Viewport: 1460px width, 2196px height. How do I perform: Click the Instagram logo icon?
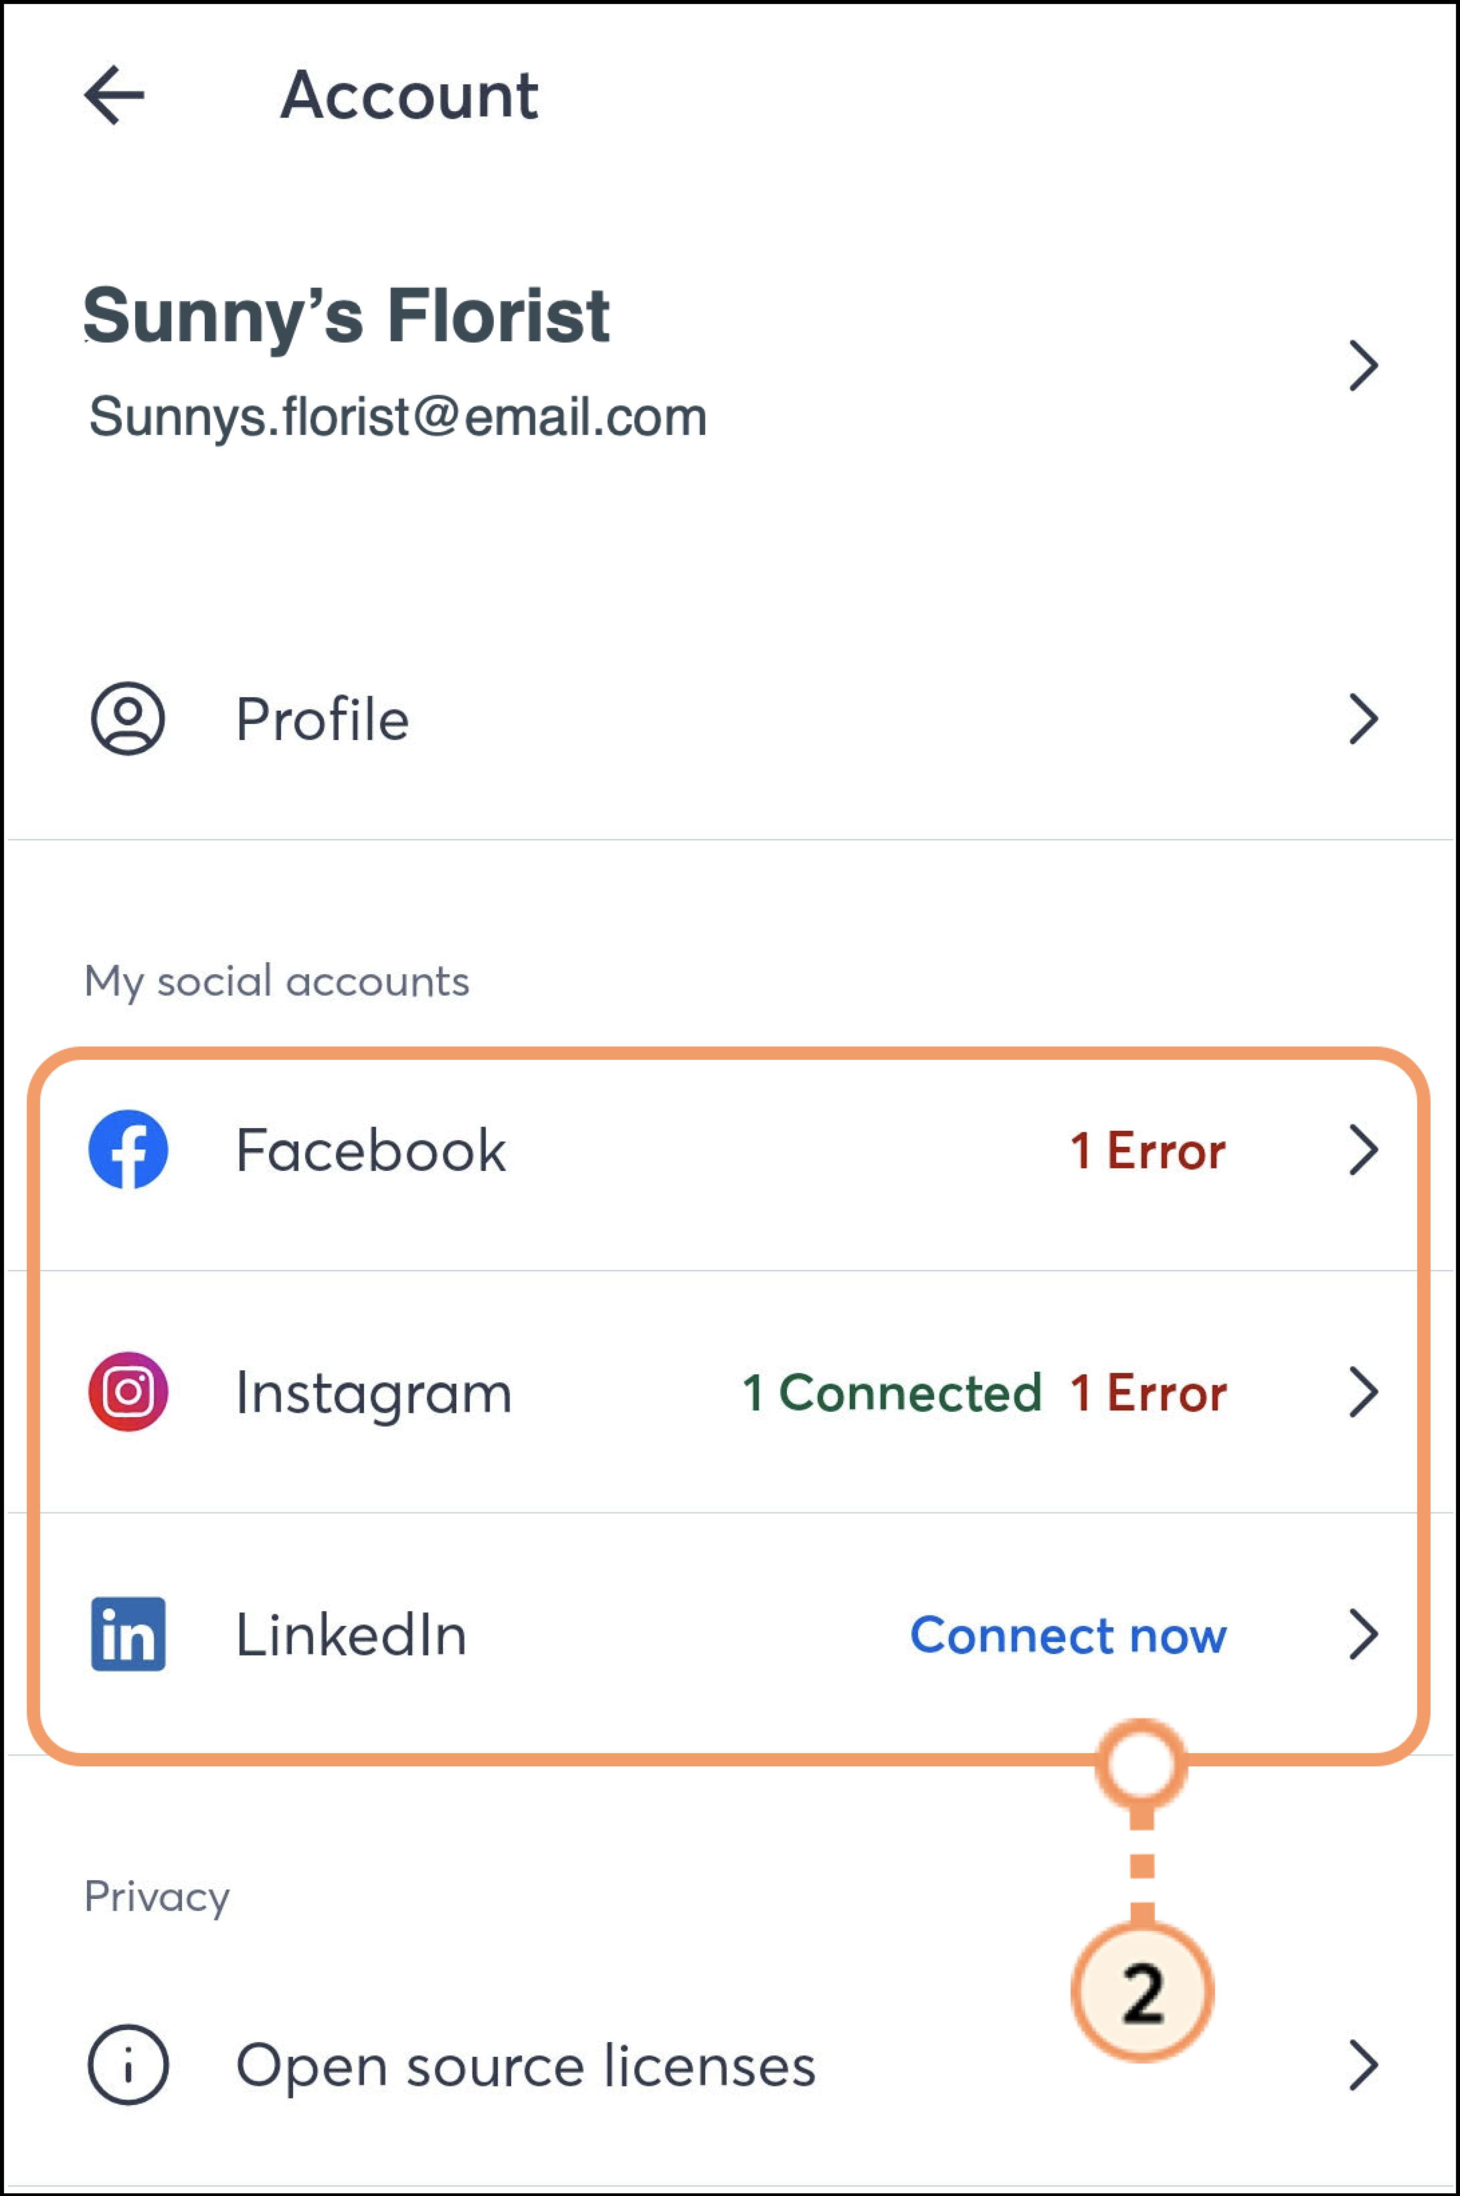[x=128, y=1392]
